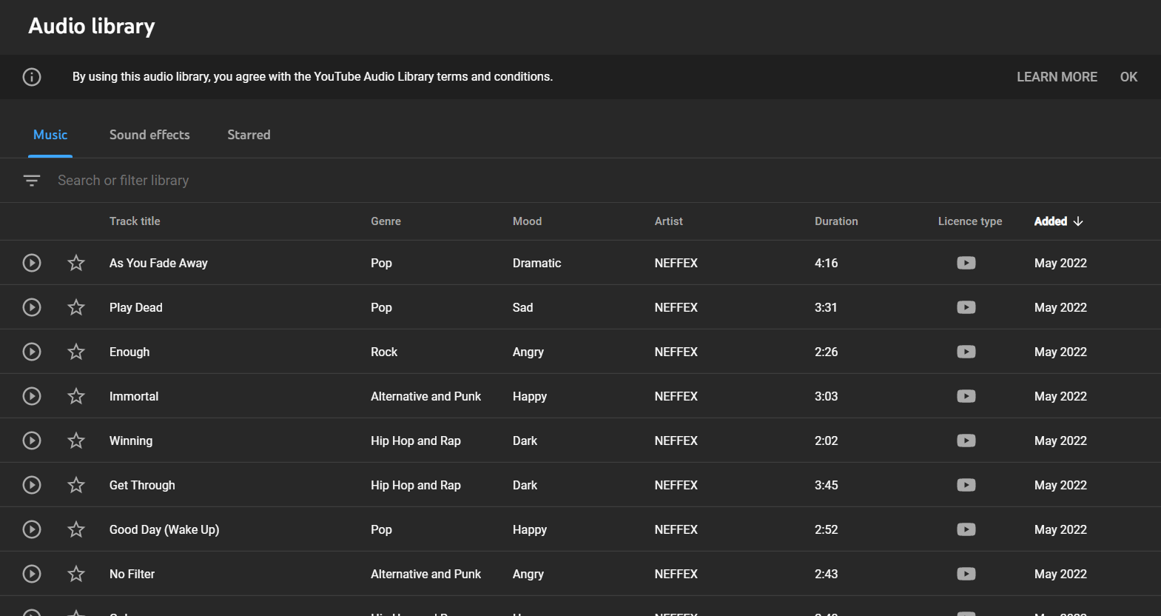The width and height of the screenshot is (1161, 616).
Task: Add Winning to starred tracks
Action: tap(76, 441)
